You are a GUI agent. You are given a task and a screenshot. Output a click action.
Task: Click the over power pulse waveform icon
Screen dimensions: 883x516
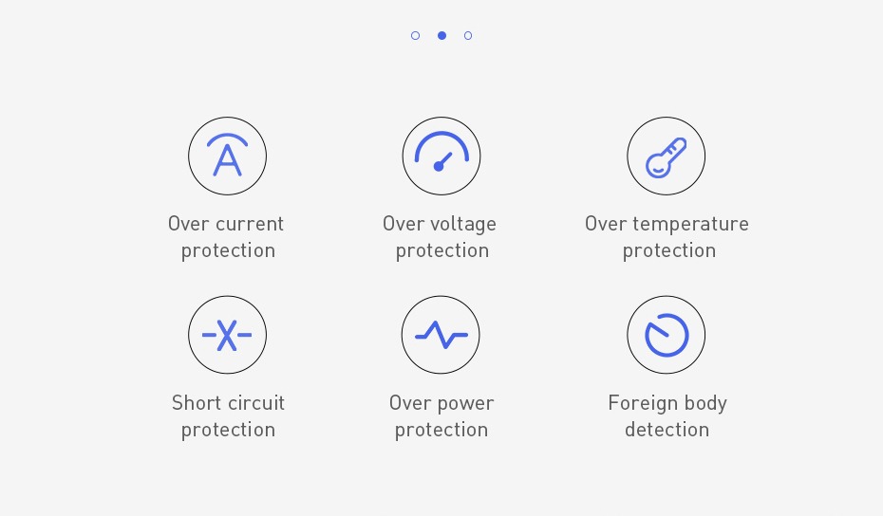[441, 335]
